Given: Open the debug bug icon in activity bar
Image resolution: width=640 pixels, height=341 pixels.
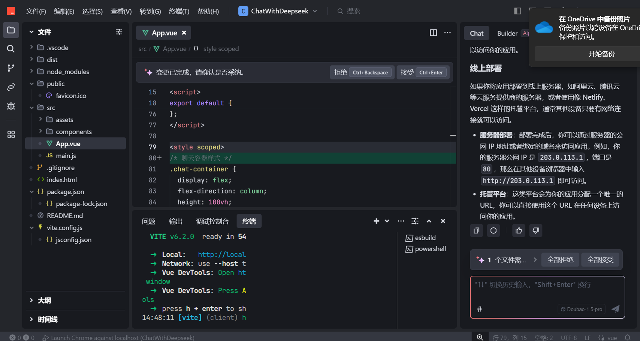Looking at the screenshot, I should 11,106.
